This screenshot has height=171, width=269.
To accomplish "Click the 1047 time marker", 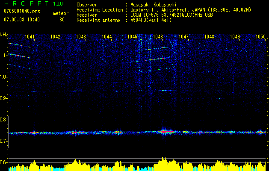I will (183, 37).
